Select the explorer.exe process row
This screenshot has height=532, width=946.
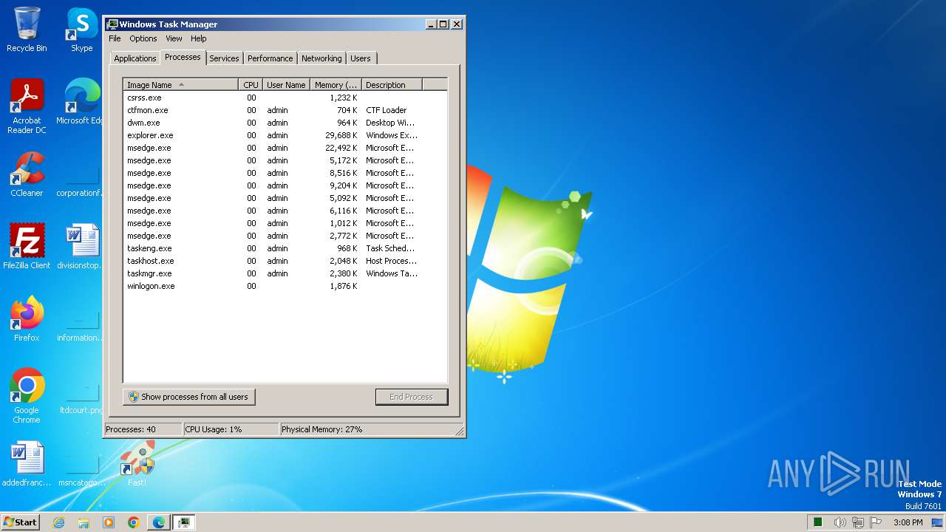click(x=285, y=135)
